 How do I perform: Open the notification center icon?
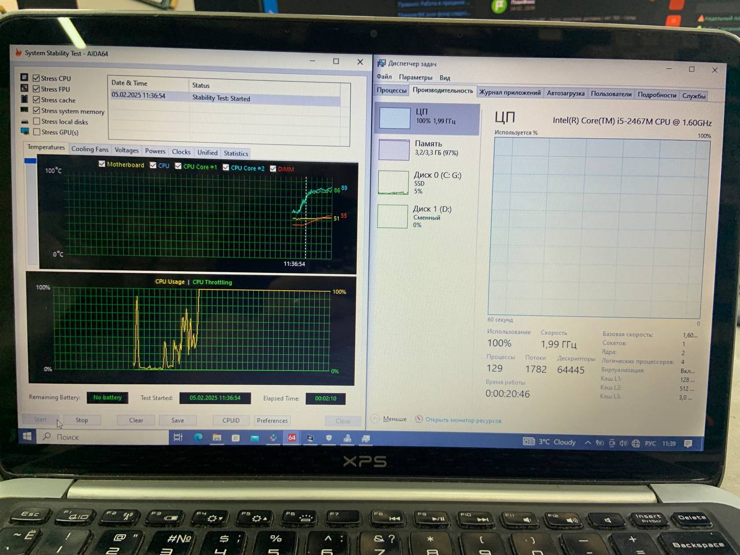coord(688,443)
